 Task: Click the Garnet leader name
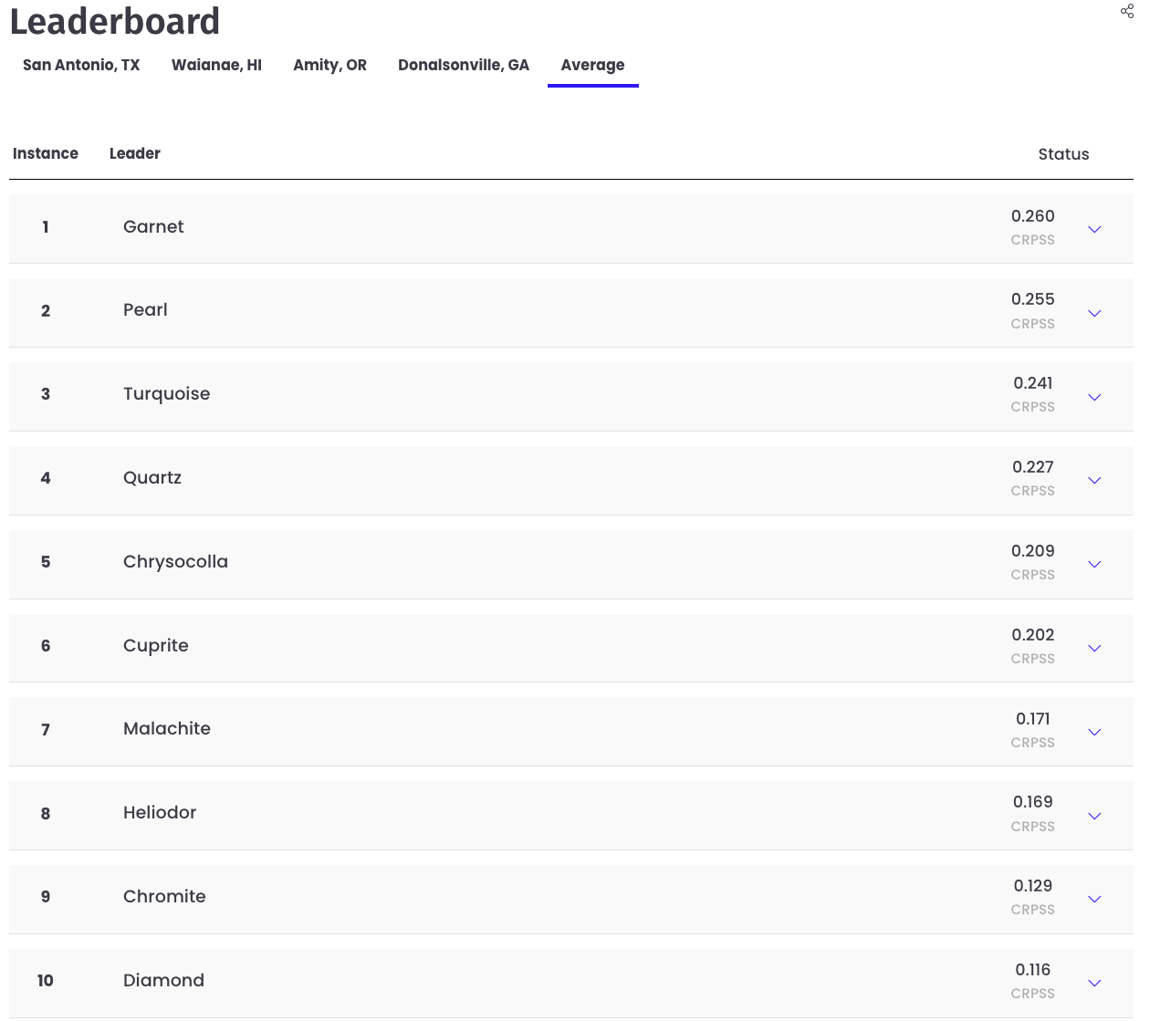[153, 226]
